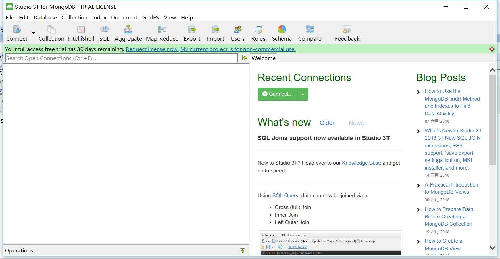
Task: Open the Feedback toolbar icon
Action: click(347, 29)
